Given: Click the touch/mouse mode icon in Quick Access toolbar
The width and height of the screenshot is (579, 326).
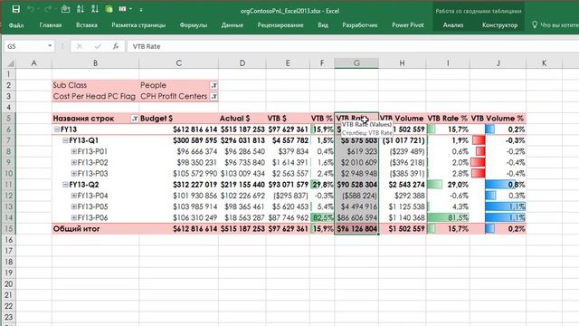Looking at the screenshot, I should pyautogui.click(x=123, y=9).
